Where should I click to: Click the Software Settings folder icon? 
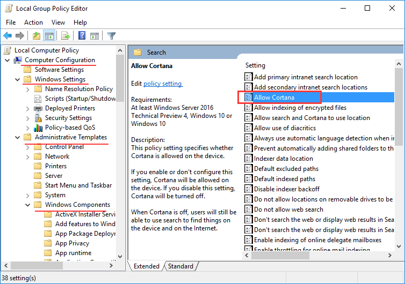pos(27,70)
